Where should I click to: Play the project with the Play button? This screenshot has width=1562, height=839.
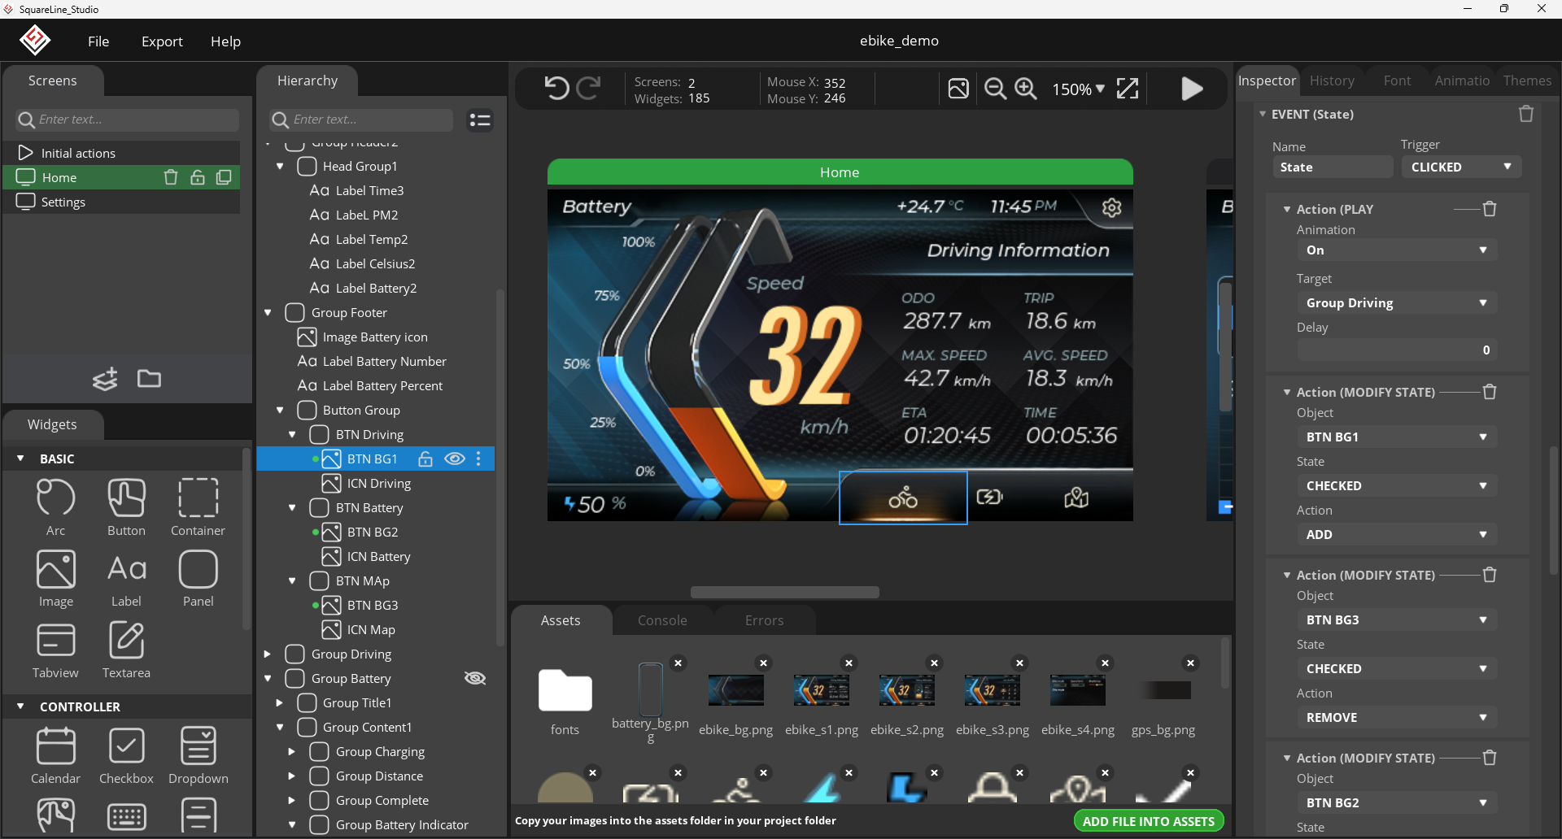tap(1192, 89)
